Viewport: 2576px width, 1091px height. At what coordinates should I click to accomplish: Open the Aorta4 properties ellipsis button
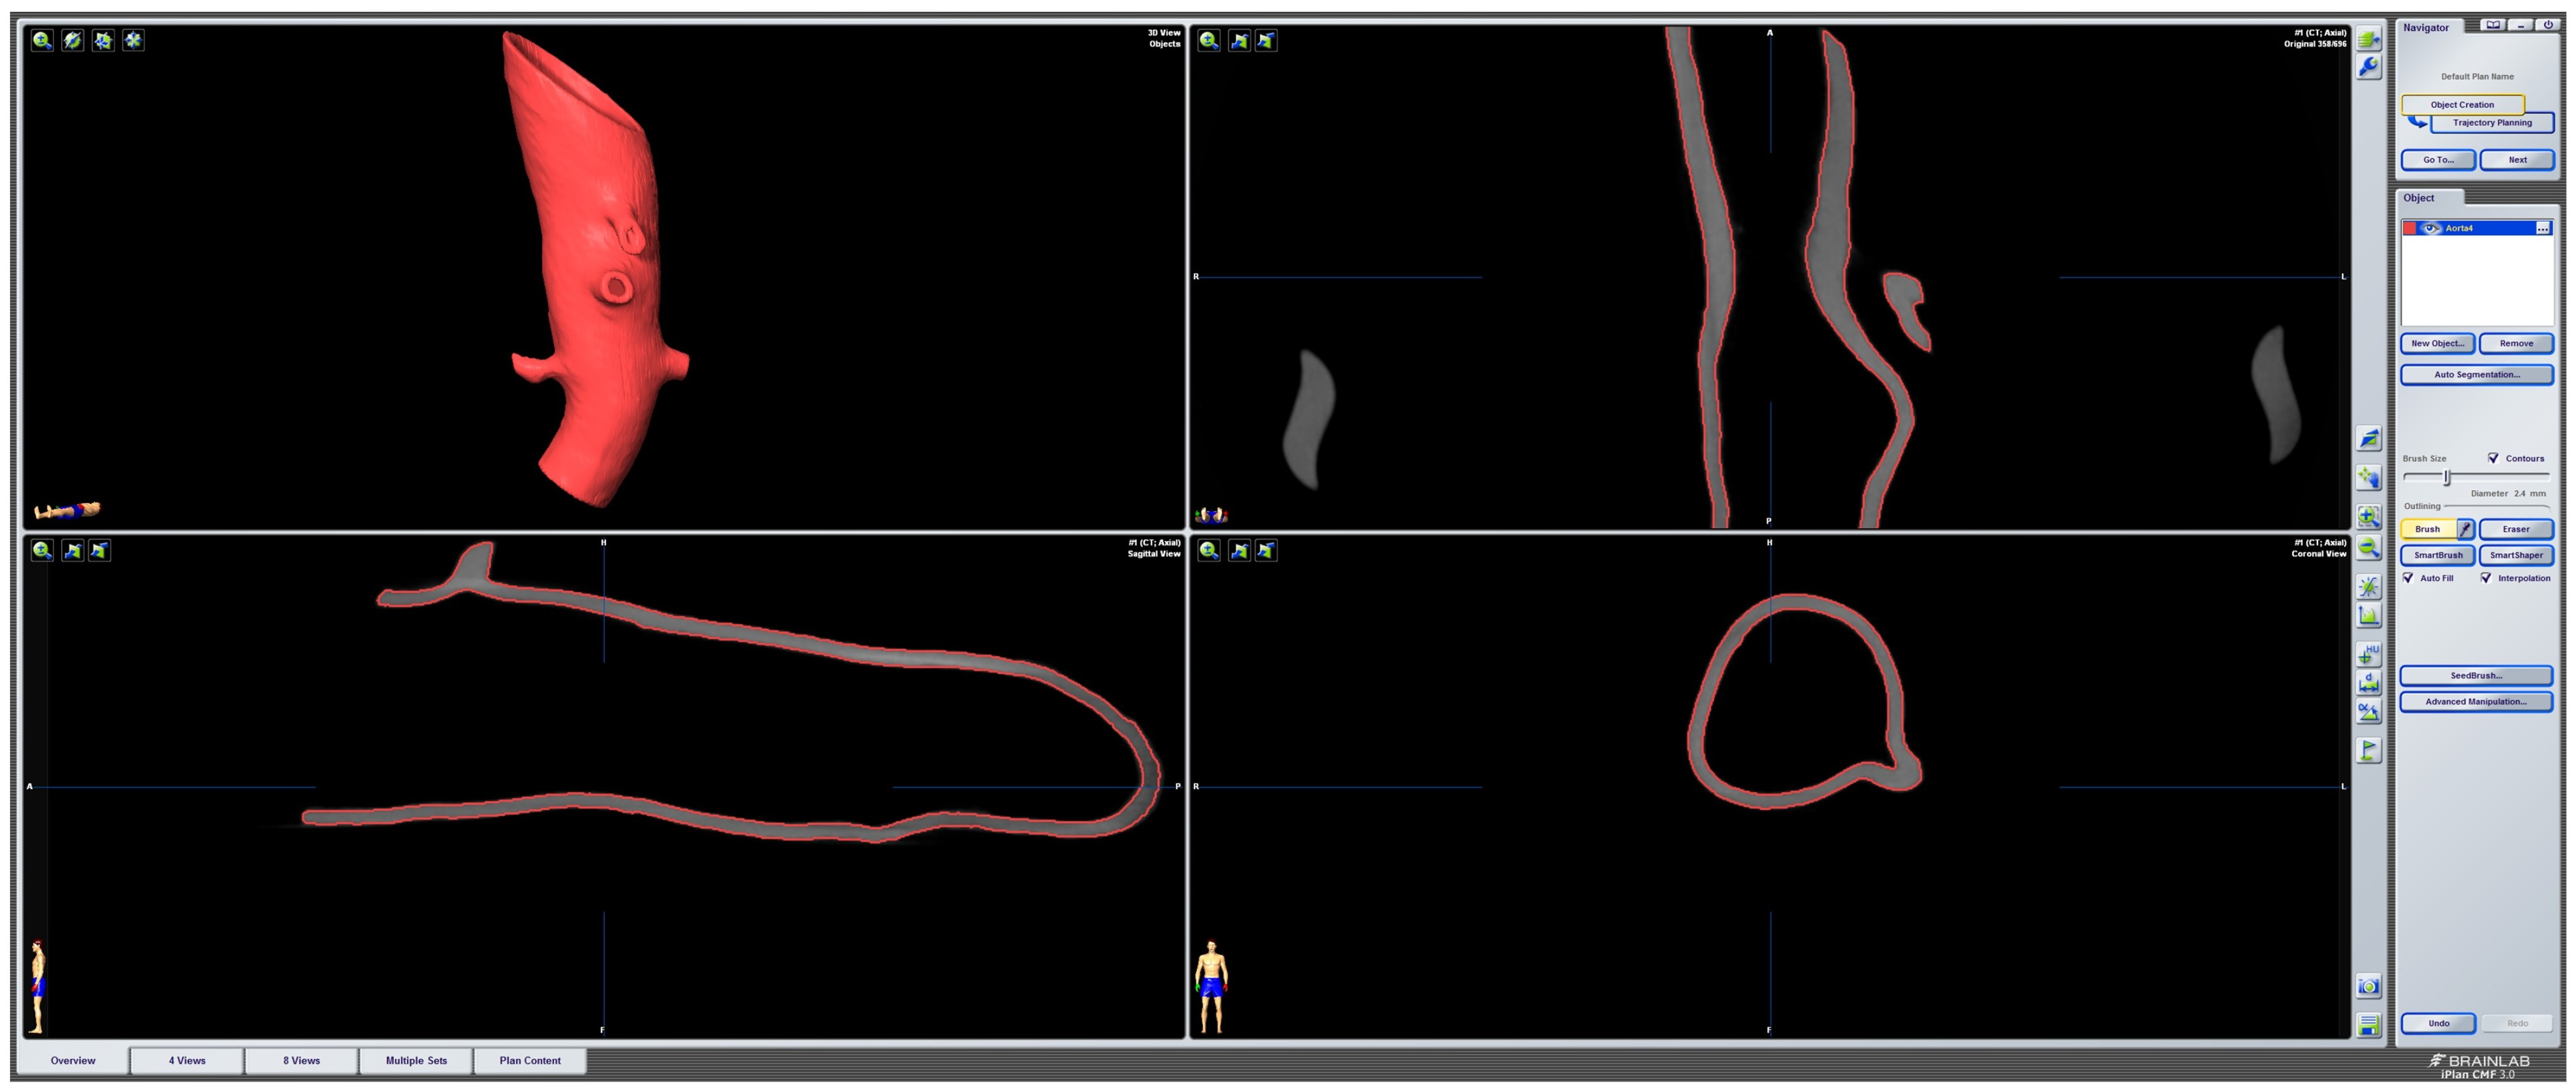click(x=2543, y=229)
